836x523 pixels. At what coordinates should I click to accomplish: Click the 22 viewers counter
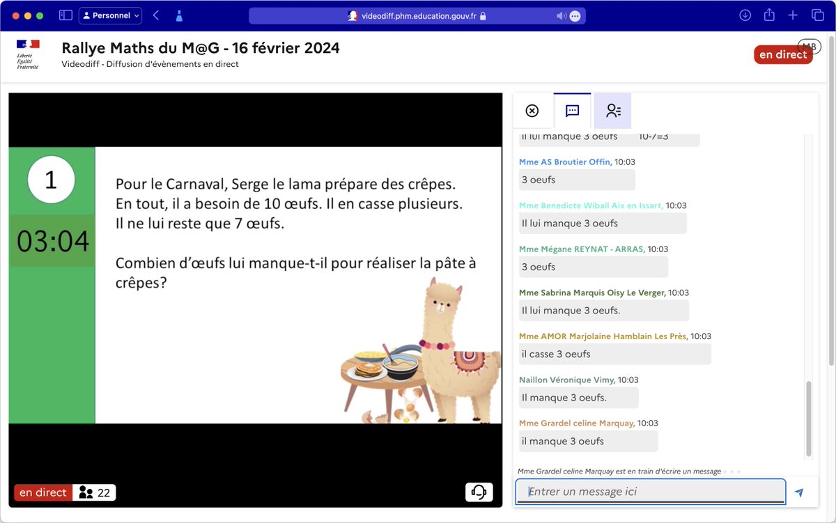click(x=95, y=492)
